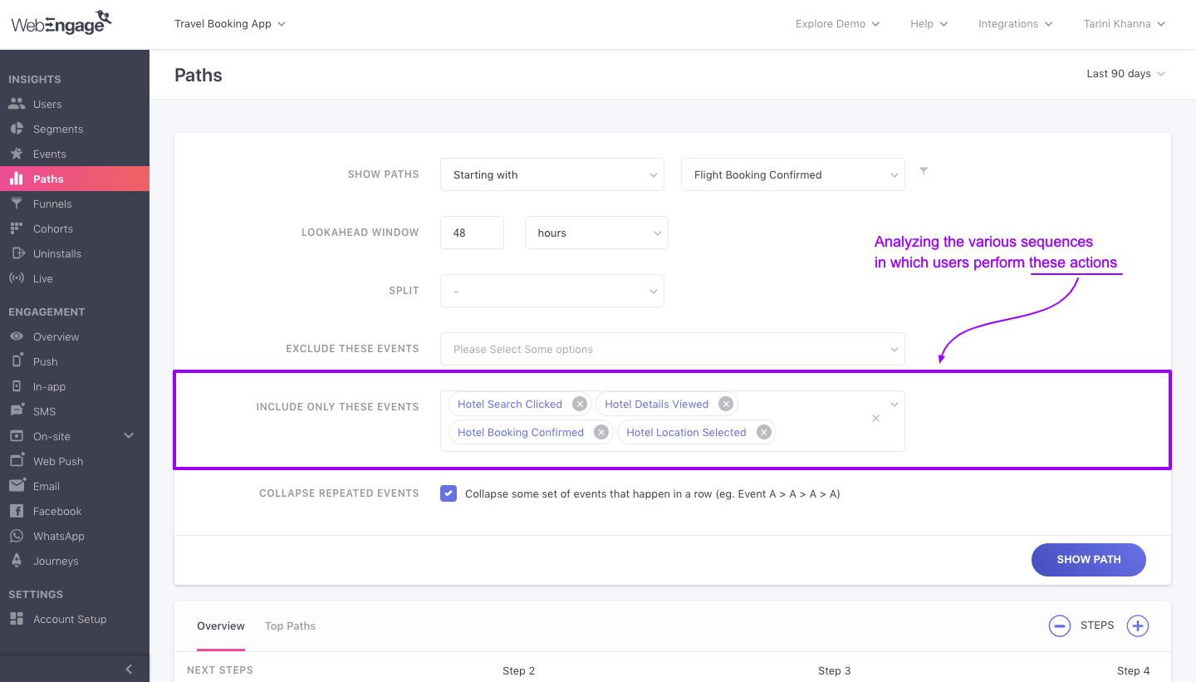Screen dimensions: 1196x682
Task: Click the Facebook logo icon
Action: tap(17, 511)
